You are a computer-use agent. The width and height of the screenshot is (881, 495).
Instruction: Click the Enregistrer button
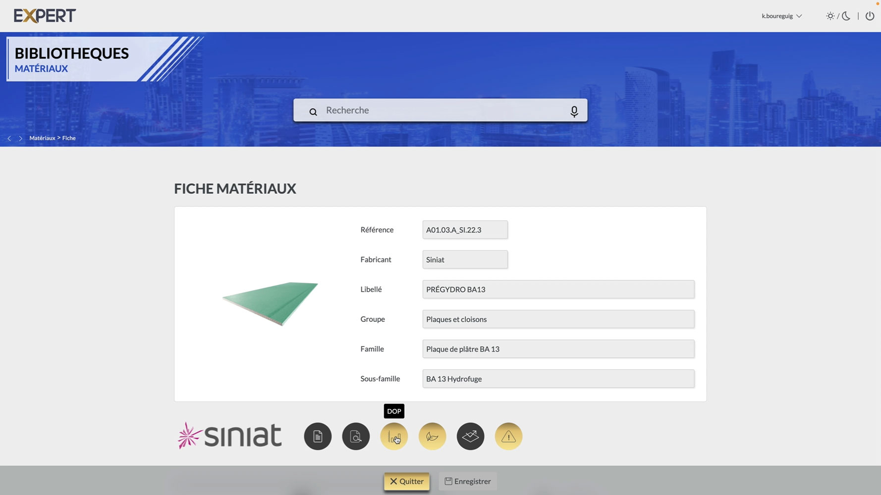[x=468, y=481]
